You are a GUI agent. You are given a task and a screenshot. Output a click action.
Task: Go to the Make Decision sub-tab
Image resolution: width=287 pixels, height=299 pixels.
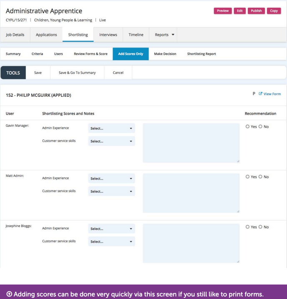pos(165,54)
